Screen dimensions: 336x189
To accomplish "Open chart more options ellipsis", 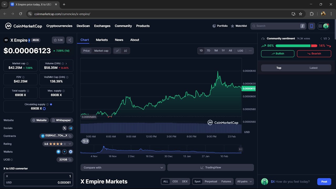I will [x=250, y=51].
